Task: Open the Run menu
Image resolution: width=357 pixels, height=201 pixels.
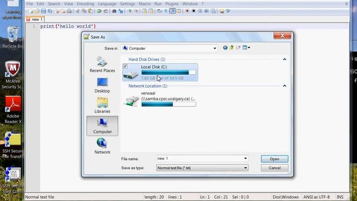Action: [x=158, y=4]
